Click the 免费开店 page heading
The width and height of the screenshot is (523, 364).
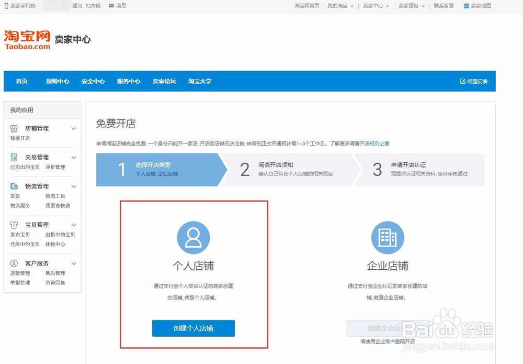point(116,124)
